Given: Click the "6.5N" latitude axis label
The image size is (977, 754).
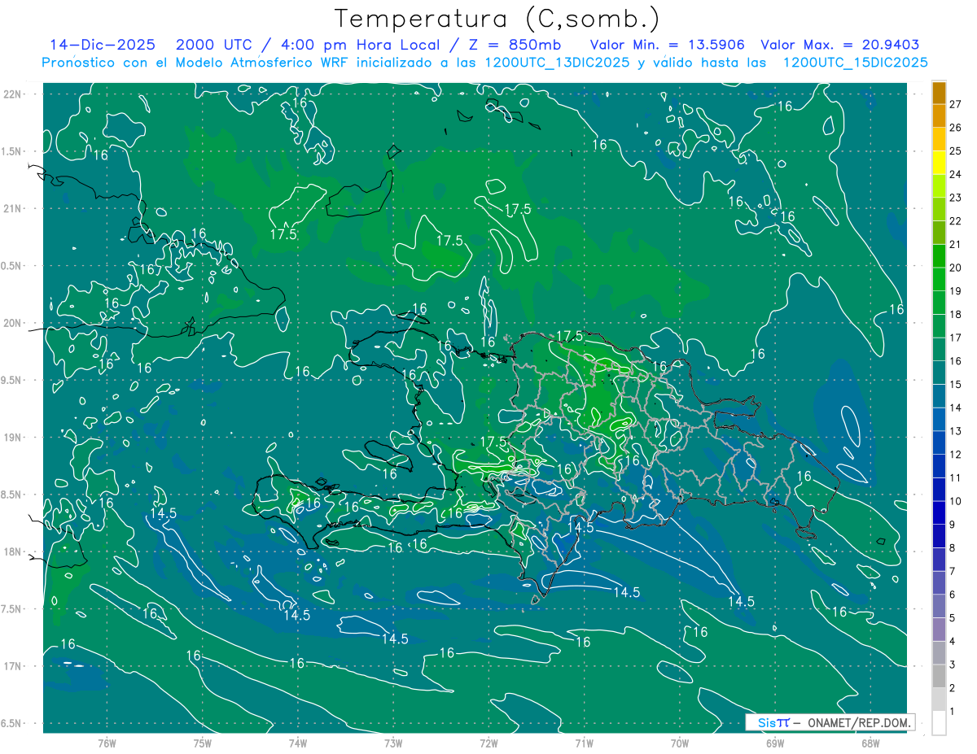Looking at the screenshot, I should [11, 723].
